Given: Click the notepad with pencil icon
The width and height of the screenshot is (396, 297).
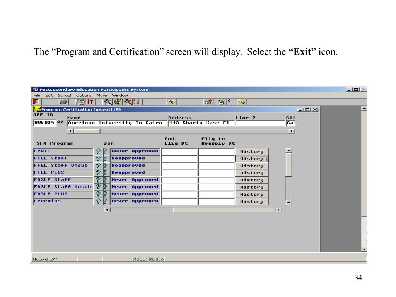Looking at the screenshot, I should pos(222,102).
